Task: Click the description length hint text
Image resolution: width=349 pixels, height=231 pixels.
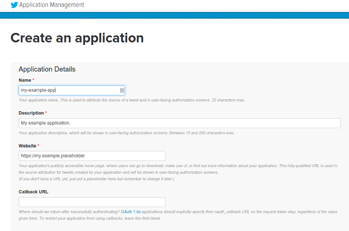Action: point(126,133)
